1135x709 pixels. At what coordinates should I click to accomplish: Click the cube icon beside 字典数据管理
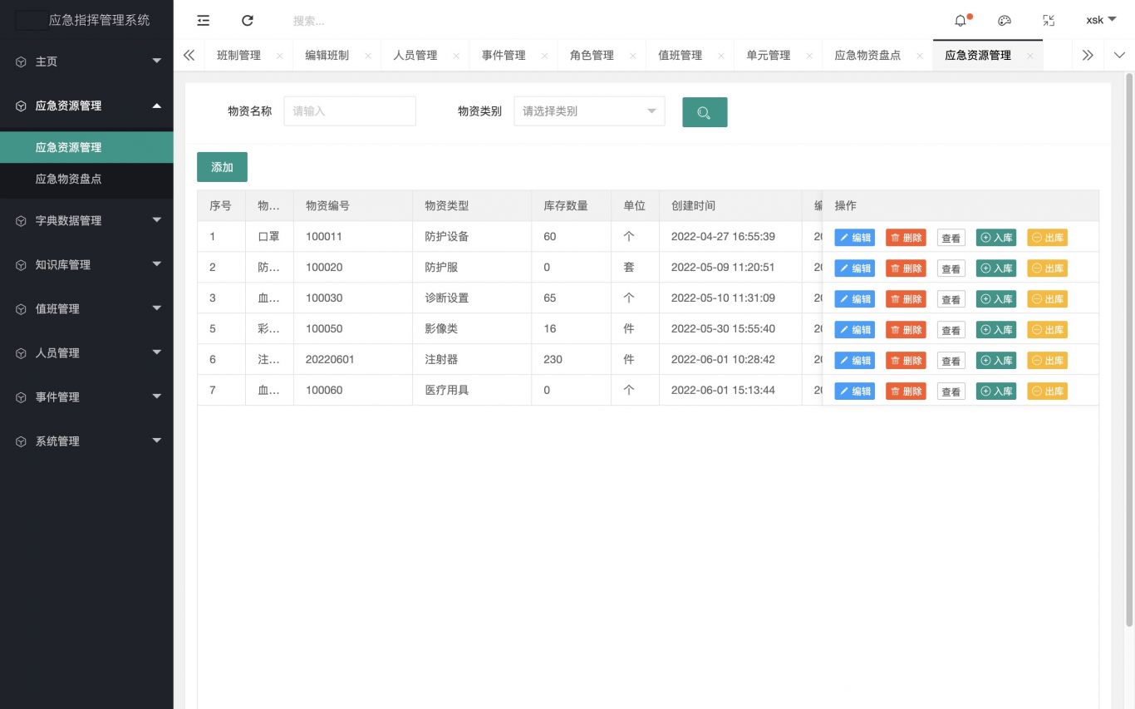21,221
